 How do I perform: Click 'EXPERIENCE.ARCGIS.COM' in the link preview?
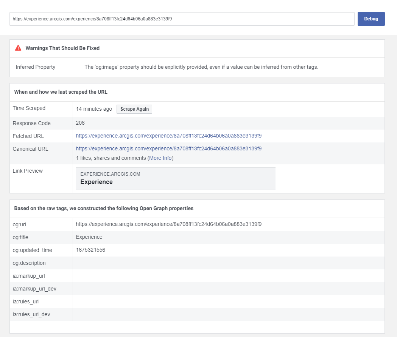tap(110, 174)
